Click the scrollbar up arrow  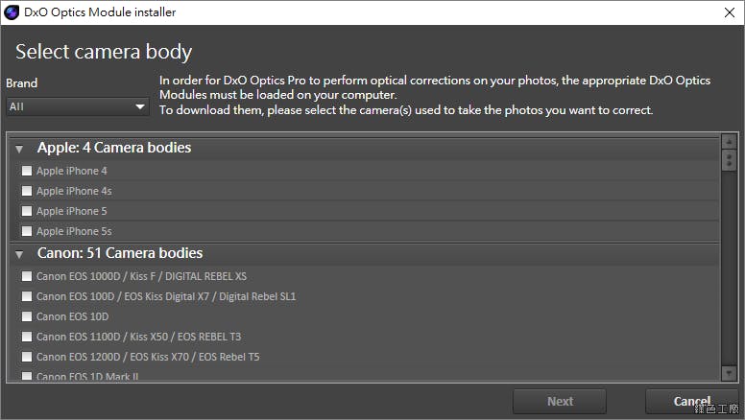pyautogui.click(x=729, y=141)
